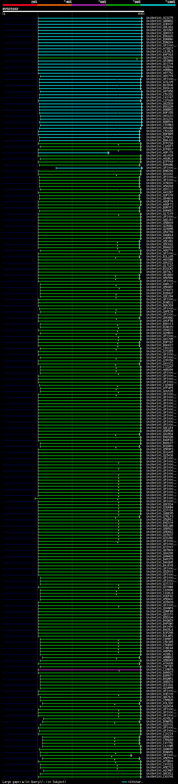
Task: Open hit UniRef100_Q3EA37
Action: [x=159, y=24]
